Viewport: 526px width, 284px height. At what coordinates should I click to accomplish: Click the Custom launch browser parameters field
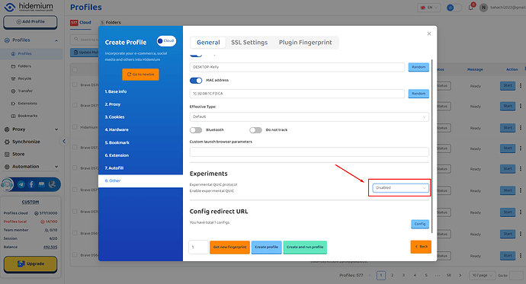click(x=309, y=152)
